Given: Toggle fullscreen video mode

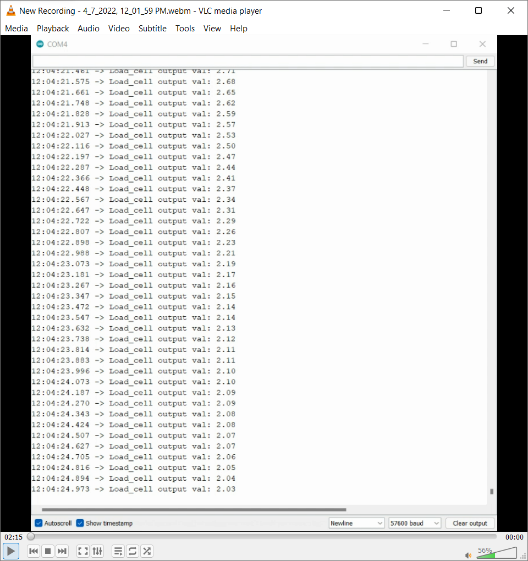Looking at the screenshot, I should point(82,551).
